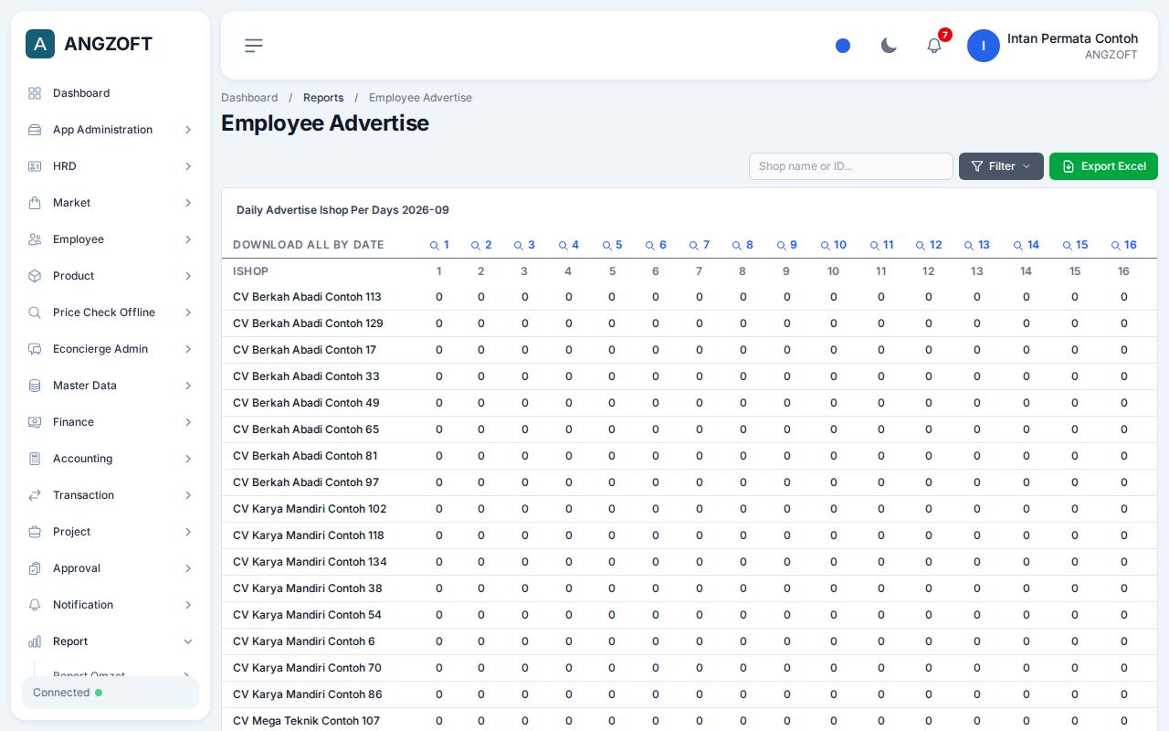This screenshot has height=731, width=1169.
Task: Click the Transaction arrows icon
Action: [x=35, y=495]
